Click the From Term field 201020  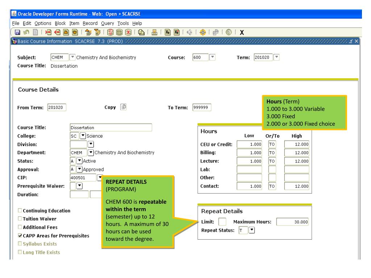[57, 107]
